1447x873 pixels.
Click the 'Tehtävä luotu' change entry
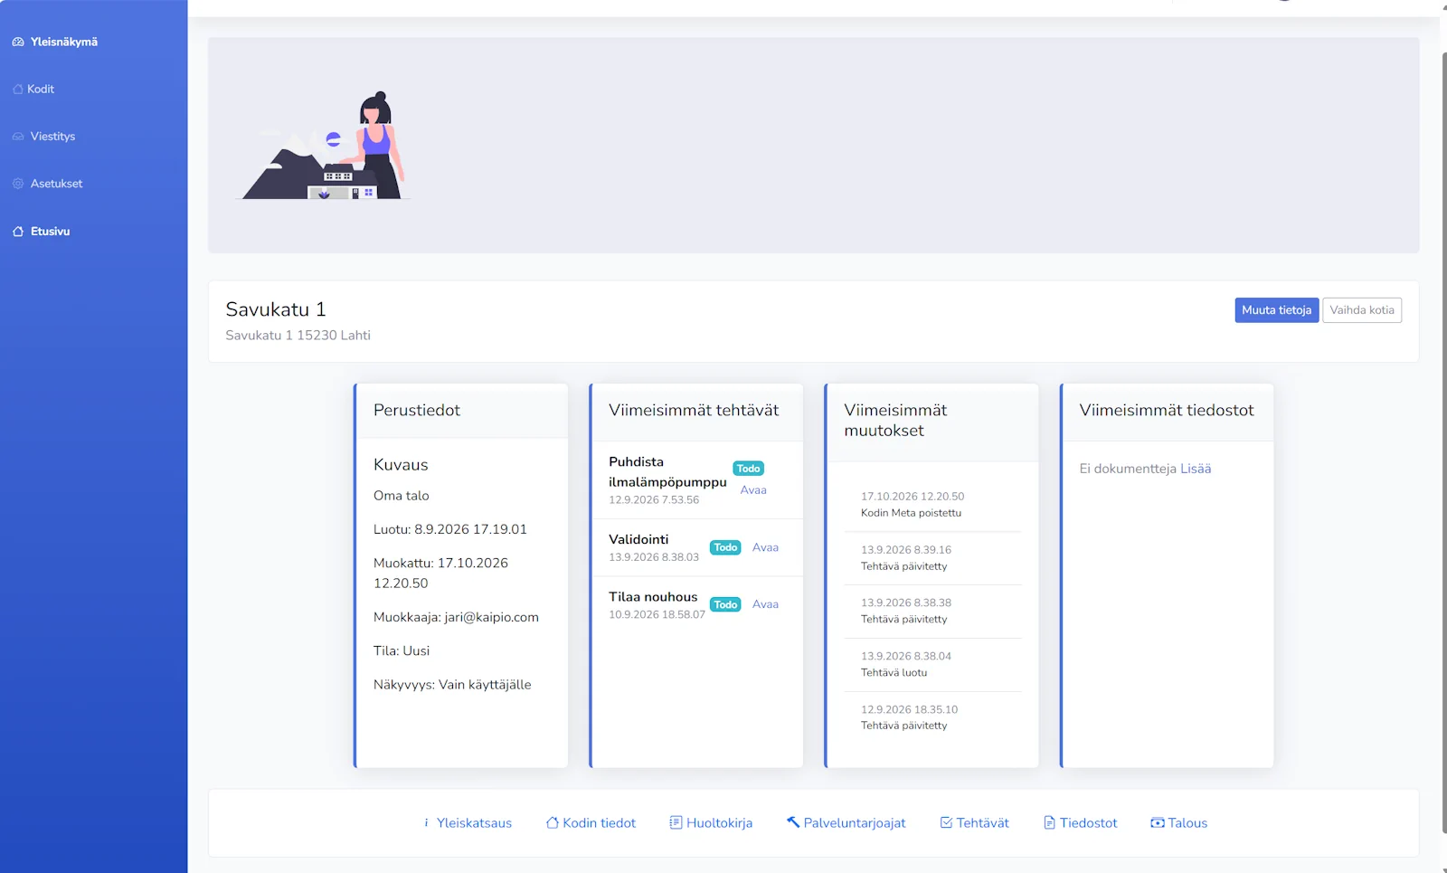[894, 673]
